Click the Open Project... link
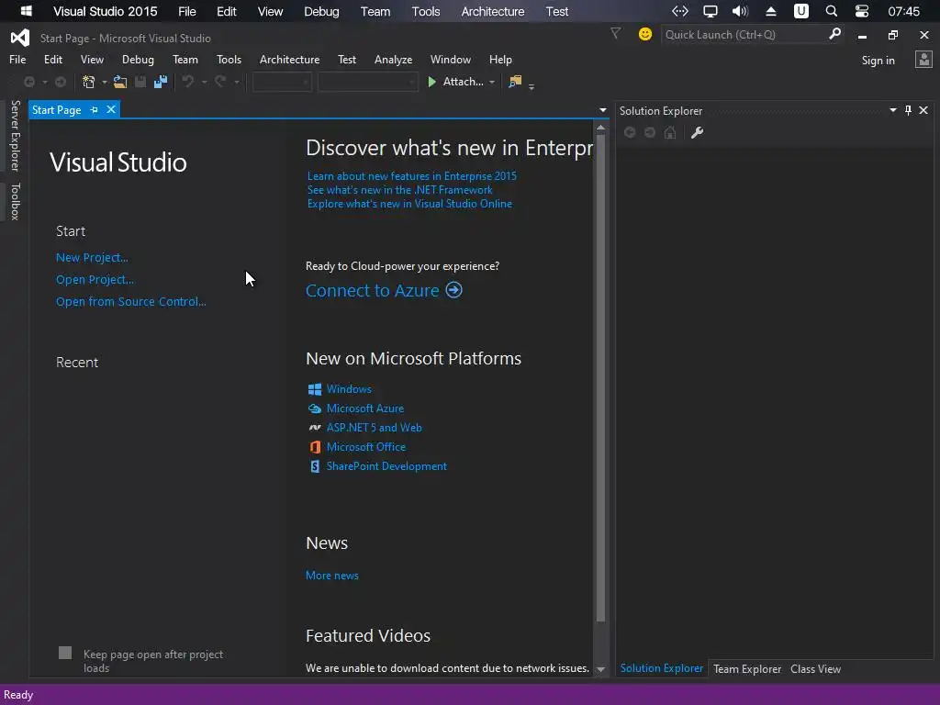940x705 pixels. tap(95, 279)
